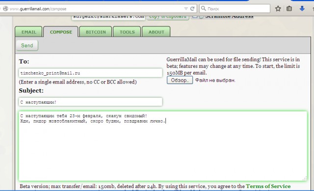Go to the ABOUT tab

click(156, 32)
